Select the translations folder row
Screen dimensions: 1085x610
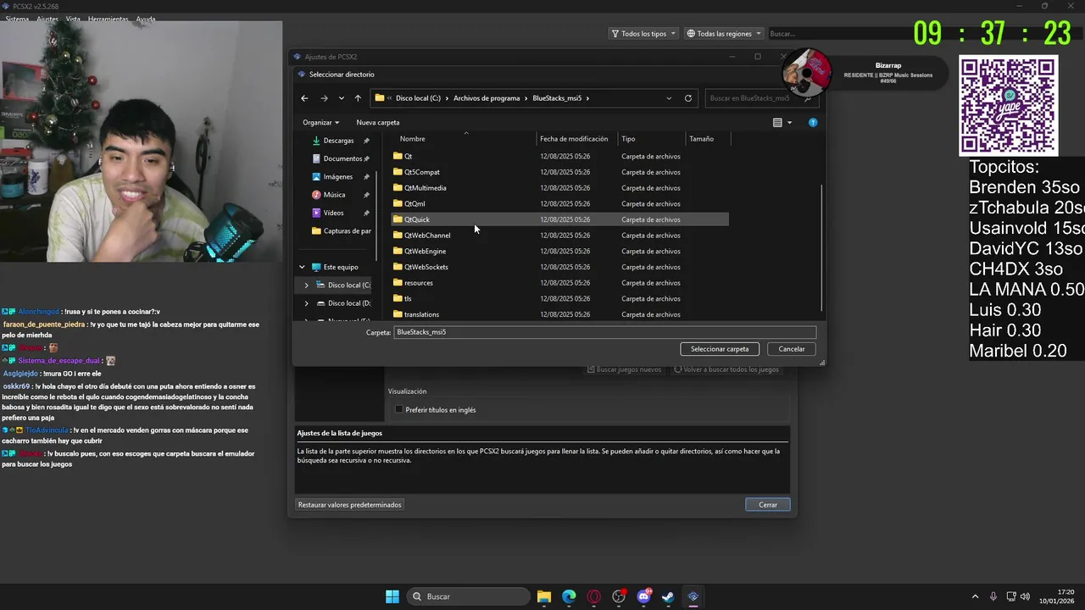pyautogui.click(x=559, y=314)
